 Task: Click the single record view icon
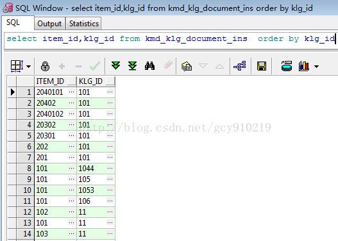[187, 66]
